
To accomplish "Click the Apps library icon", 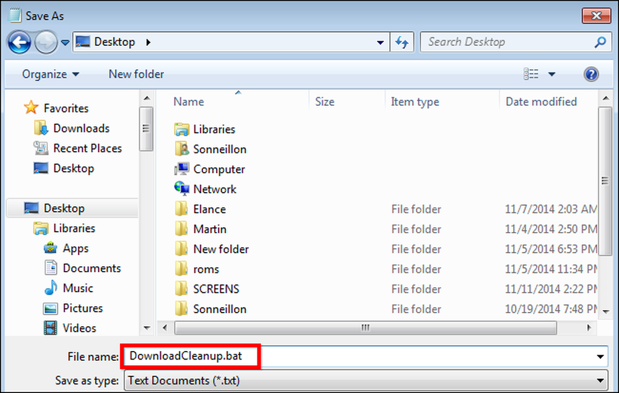I will point(51,248).
